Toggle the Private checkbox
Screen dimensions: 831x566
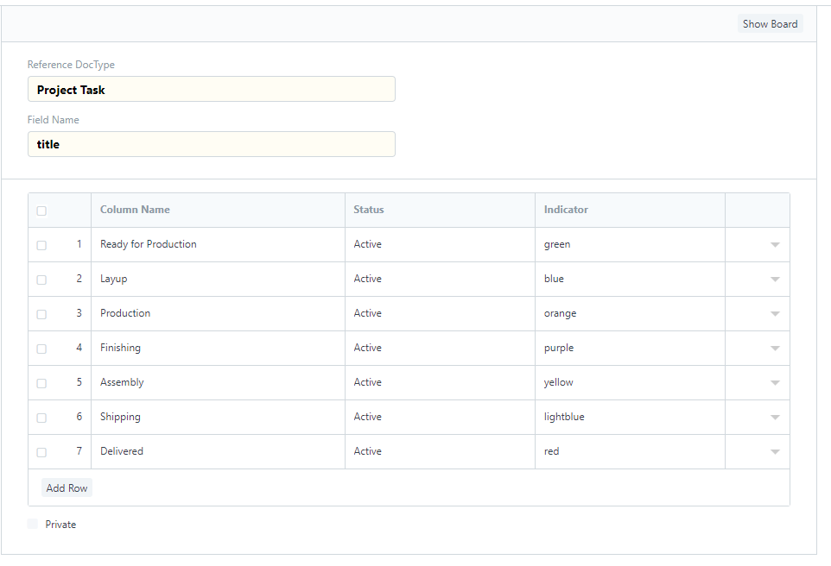click(32, 524)
